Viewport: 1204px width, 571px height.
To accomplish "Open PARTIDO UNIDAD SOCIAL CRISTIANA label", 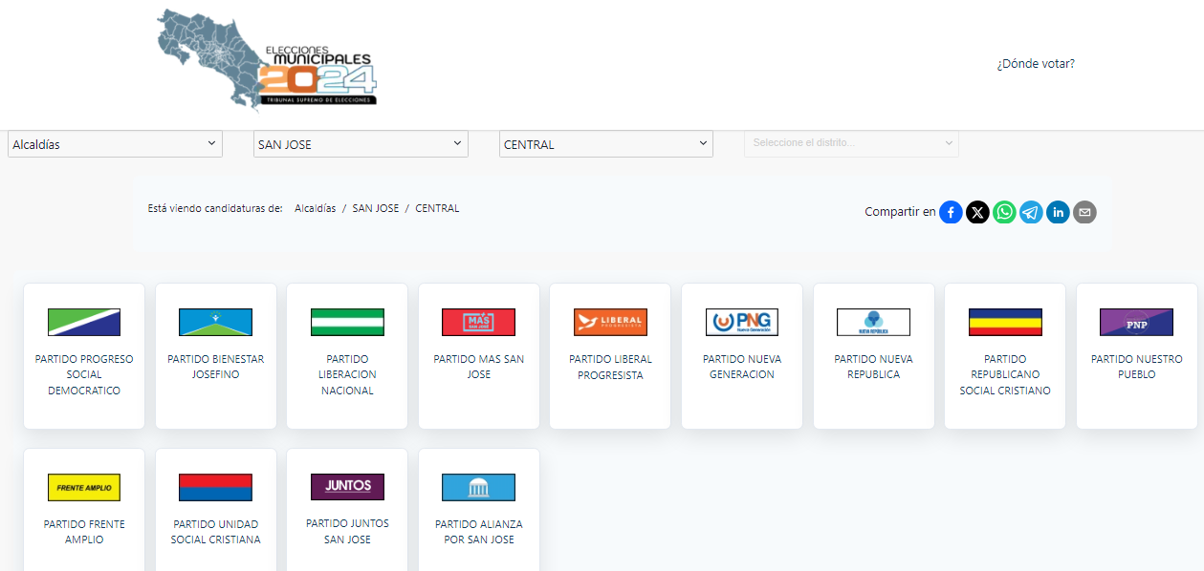I will click(215, 532).
